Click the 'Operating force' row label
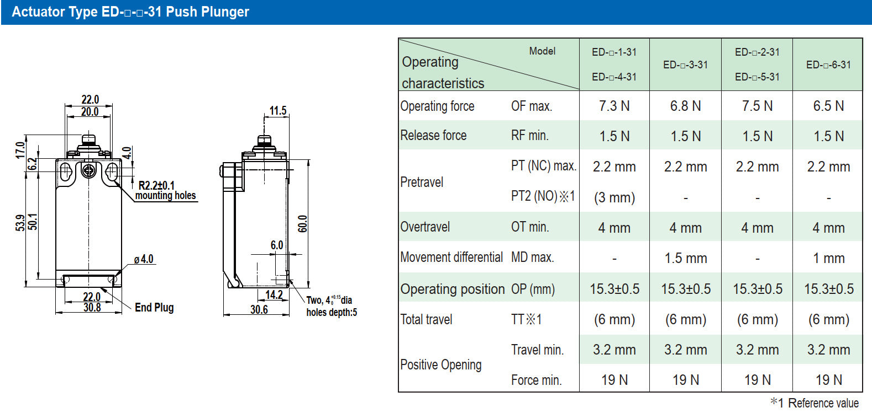Screen dimensions: 872x413 (x=437, y=106)
